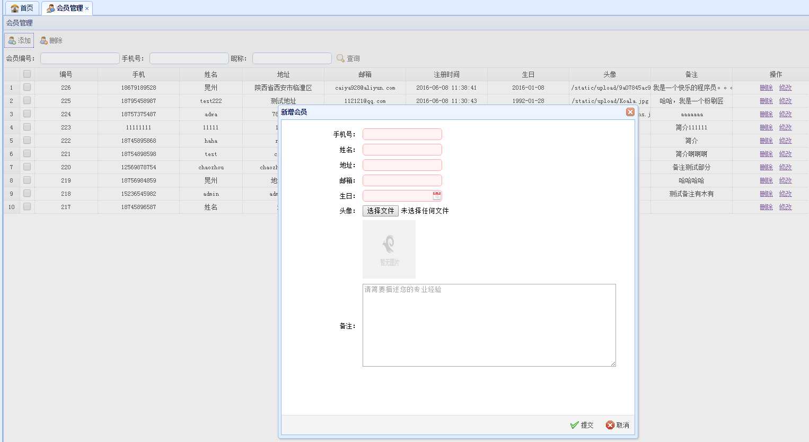The width and height of the screenshot is (809, 442).
Task: Click email cell 112121@qq.com
Action: [365, 101]
